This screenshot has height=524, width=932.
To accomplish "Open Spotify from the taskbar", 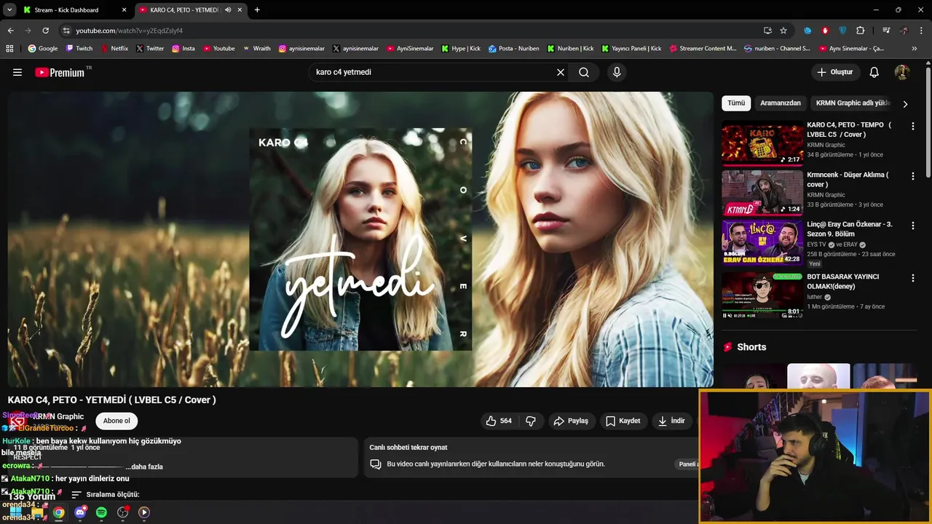I will click(101, 512).
